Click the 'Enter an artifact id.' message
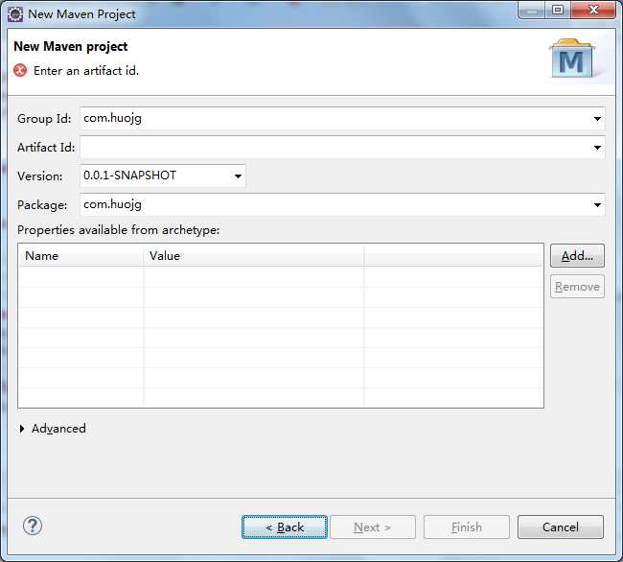The image size is (623, 562). (x=86, y=71)
